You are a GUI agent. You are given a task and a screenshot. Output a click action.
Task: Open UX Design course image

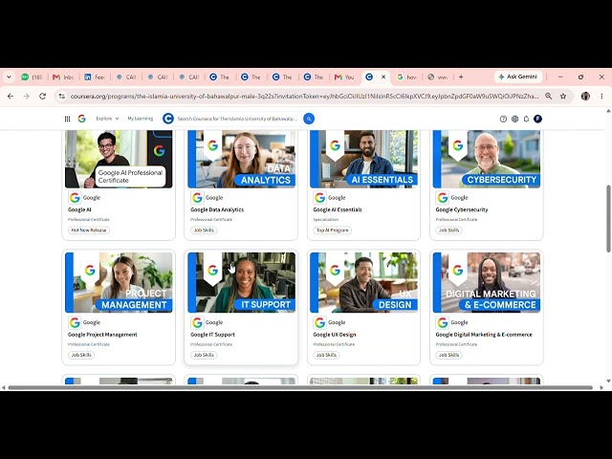click(x=363, y=282)
